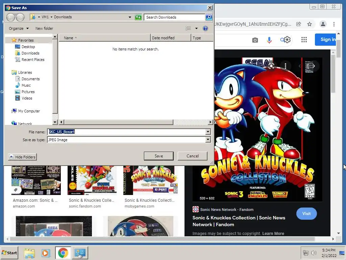Image resolution: width=346 pixels, height=260 pixels.
Task: Select My Computer in navigation pane
Action: point(29,111)
